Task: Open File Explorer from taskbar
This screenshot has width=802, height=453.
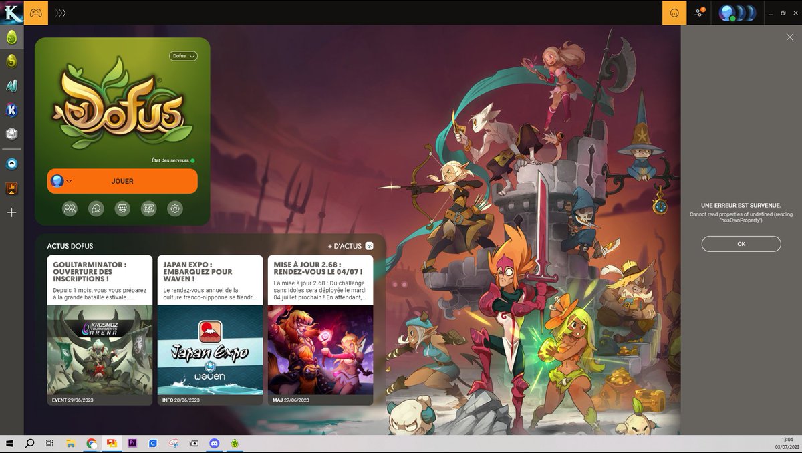Action: click(x=70, y=443)
